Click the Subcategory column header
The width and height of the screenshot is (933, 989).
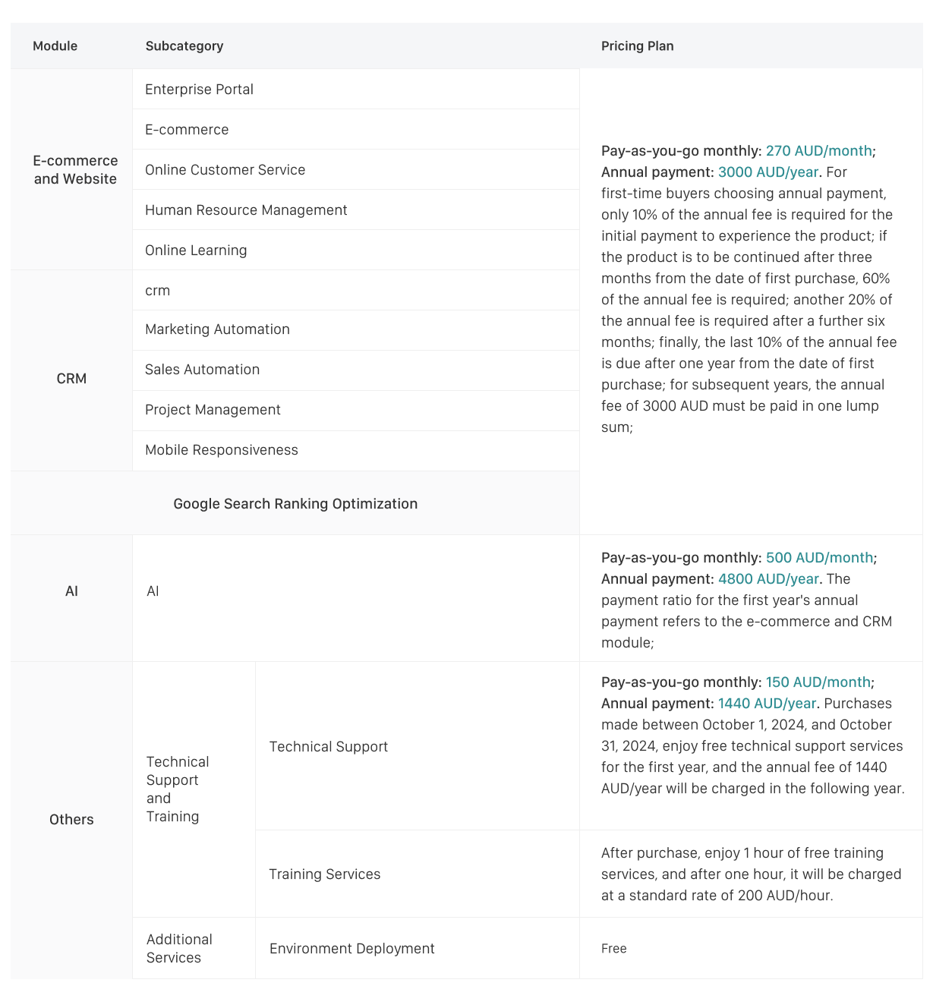[184, 46]
